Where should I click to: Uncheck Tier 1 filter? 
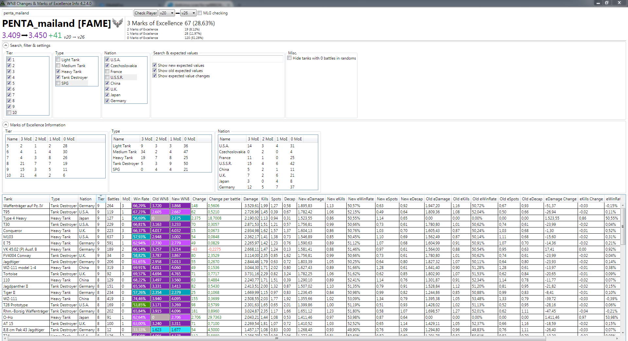9,60
